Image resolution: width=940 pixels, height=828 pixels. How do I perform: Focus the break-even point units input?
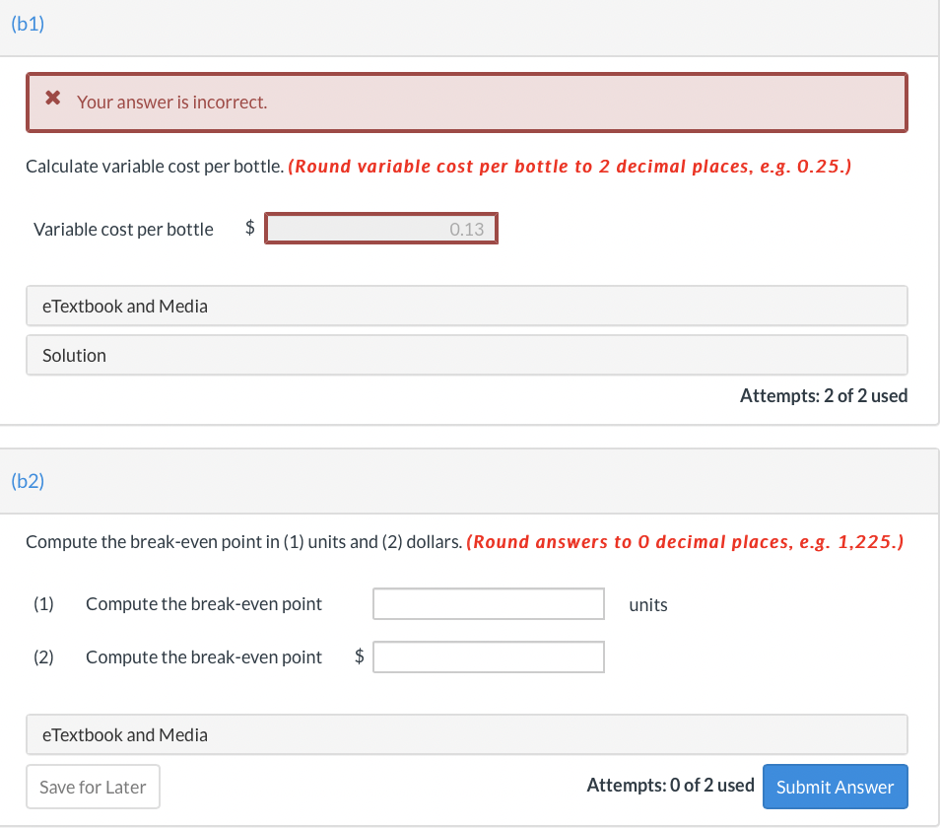tap(488, 604)
